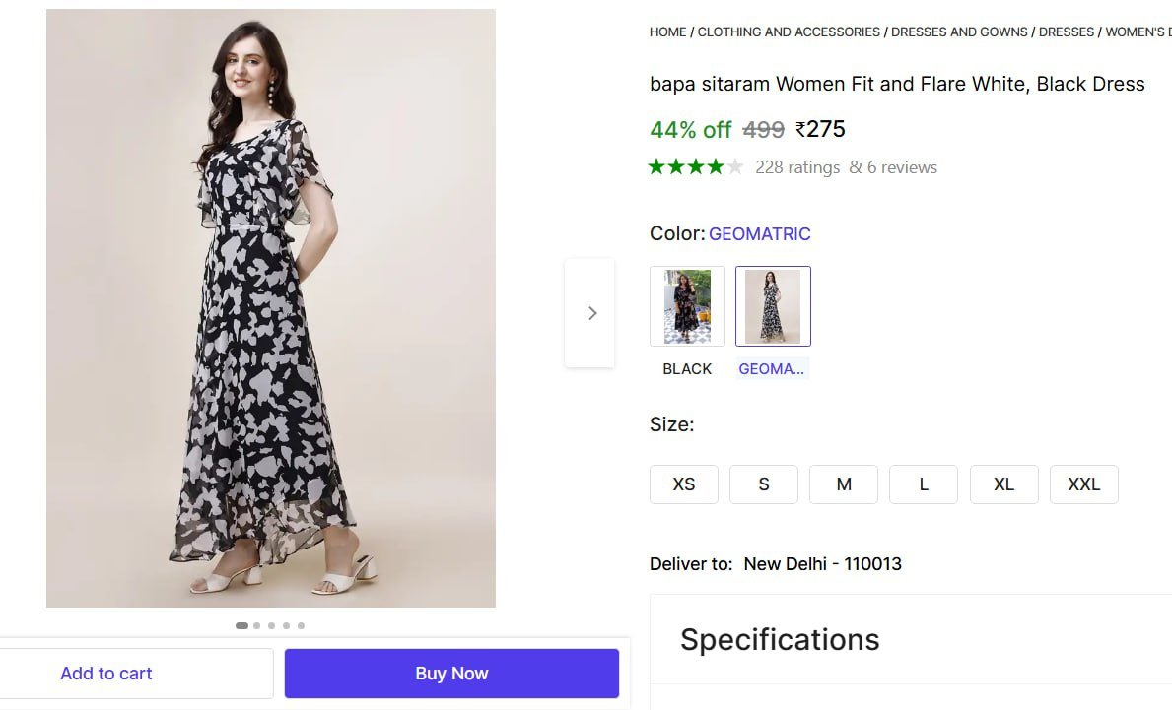Click the next image arrow chevron
This screenshot has height=710, width=1172.
(x=591, y=313)
